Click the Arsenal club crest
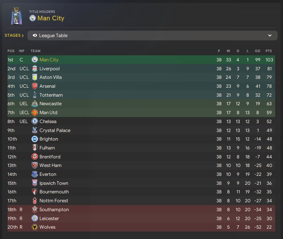Image resolution: width=283 pixels, height=239 pixels. click(x=35, y=86)
